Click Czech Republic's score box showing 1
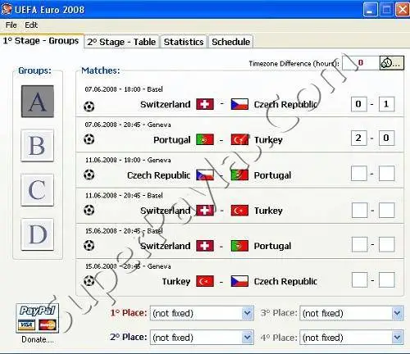 click(386, 104)
